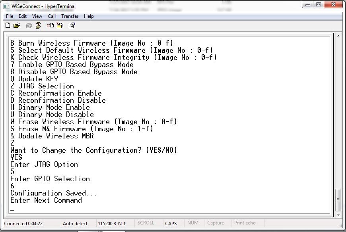Open connection Properties using the toolbar icon
The height and width of the screenshot is (232, 346).
[72, 25]
